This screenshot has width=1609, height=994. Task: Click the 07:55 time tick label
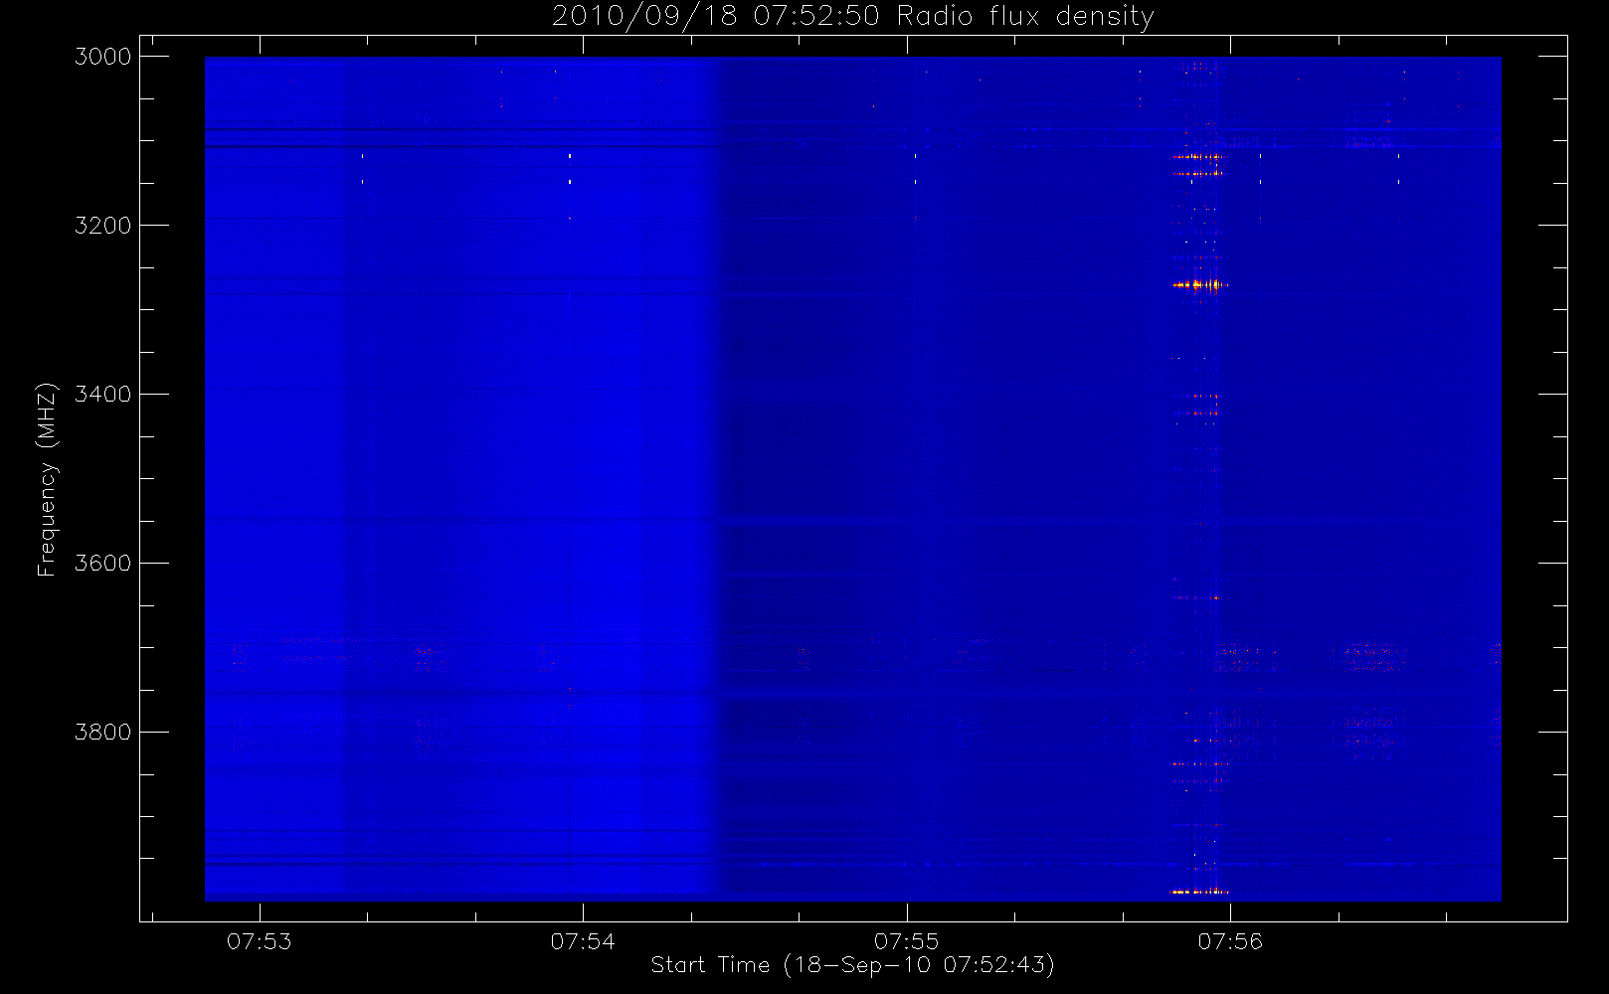click(906, 940)
